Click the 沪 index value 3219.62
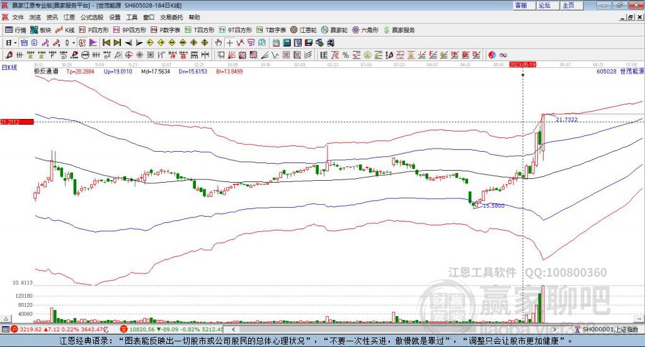 tap(30, 329)
